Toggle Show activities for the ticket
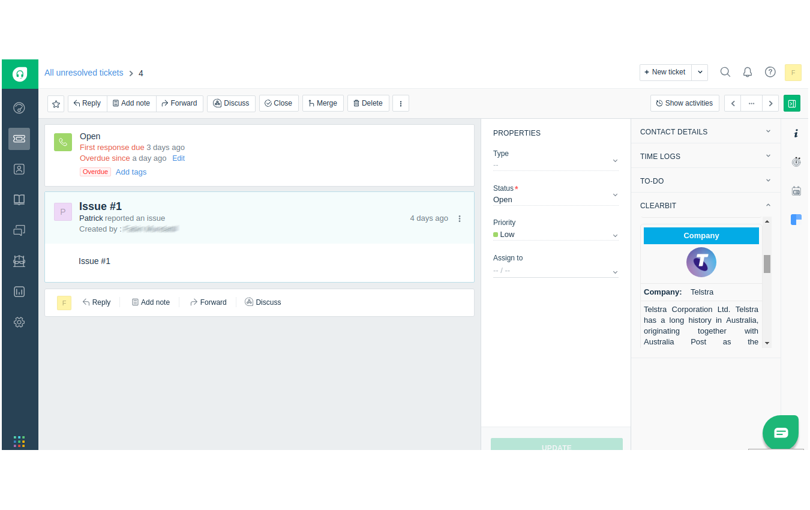 pos(685,103)
